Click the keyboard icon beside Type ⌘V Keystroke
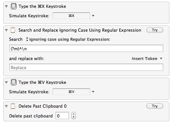This screenshot has width=172, height=123. point(14,82)
